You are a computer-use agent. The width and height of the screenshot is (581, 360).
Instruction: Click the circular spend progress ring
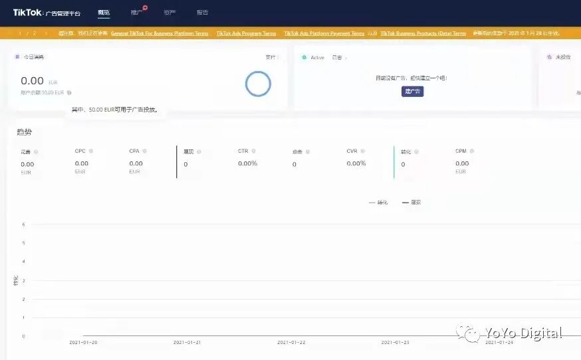point(258,84)
